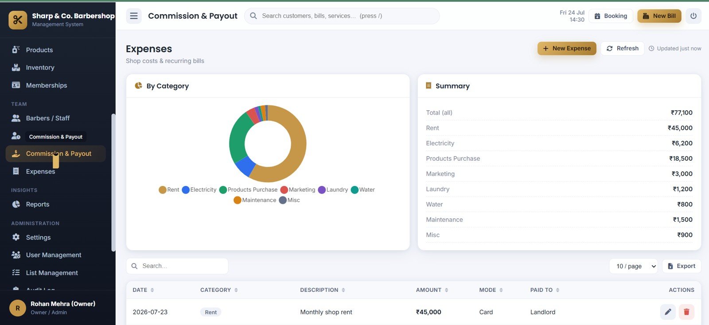709x325 pixels.
Task: Toggle the Misc legend entry
Action: pos(289,200)
